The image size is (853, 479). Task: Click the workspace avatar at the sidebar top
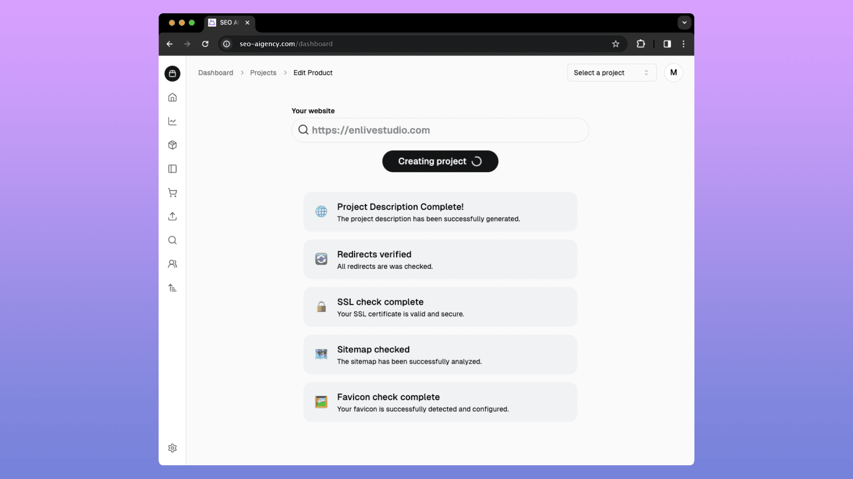click(x=172, y=74)
